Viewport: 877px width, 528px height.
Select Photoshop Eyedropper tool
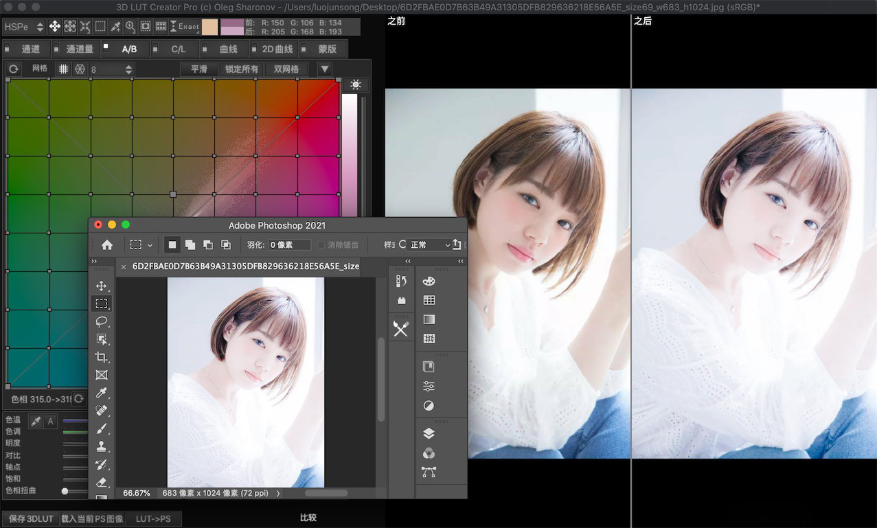[x=102, y=393]
